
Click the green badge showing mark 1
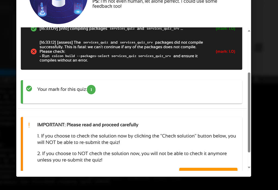[x=91, y=90]
